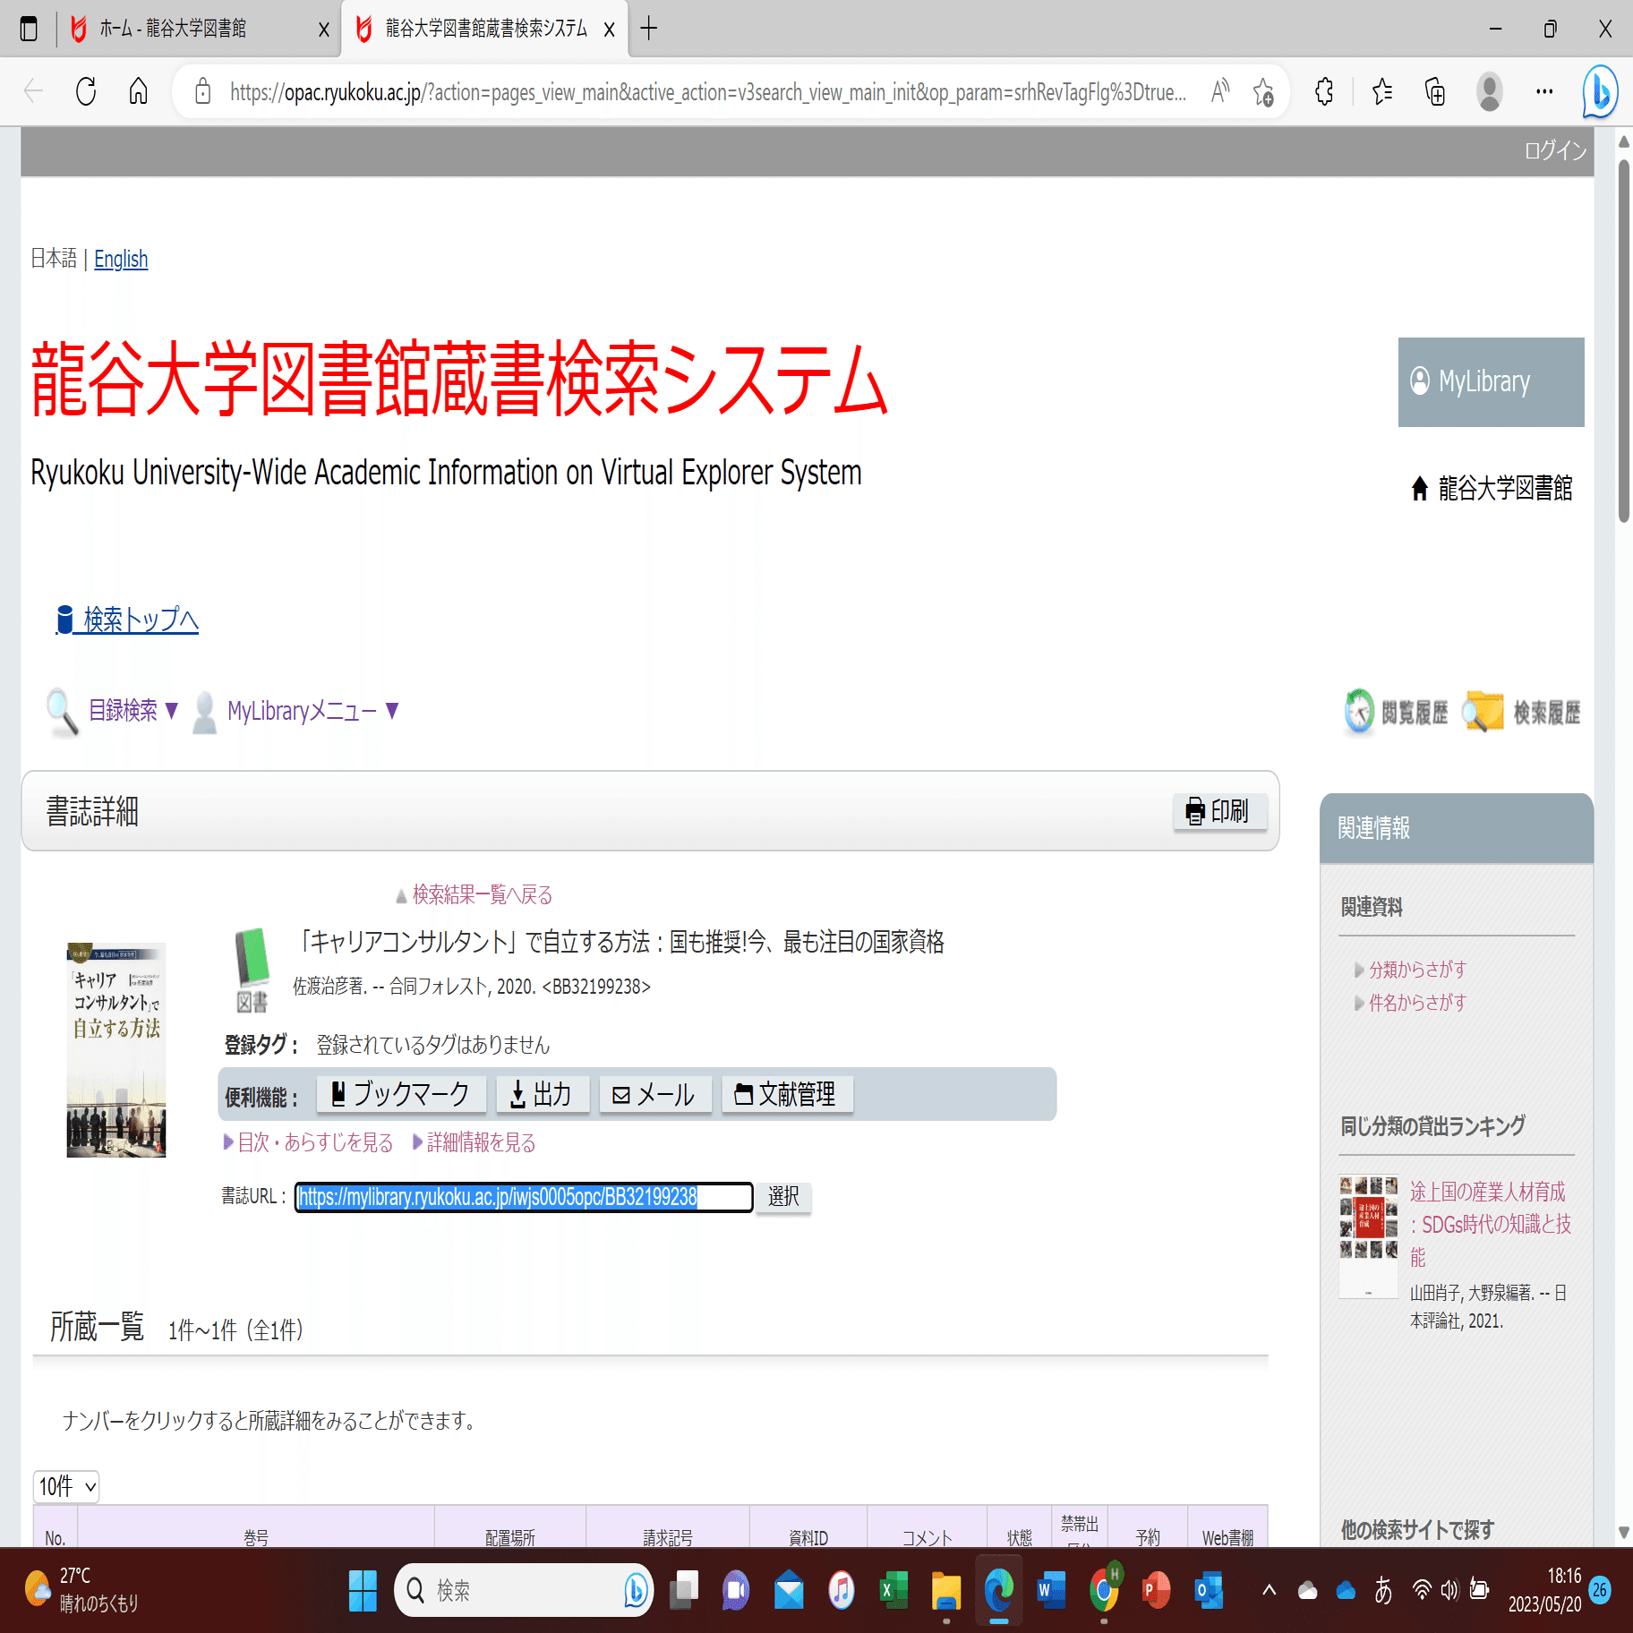This screenshot has width=1633, height=1633.
Task: Click the 検索トップへ link
Action: [127, 620]
